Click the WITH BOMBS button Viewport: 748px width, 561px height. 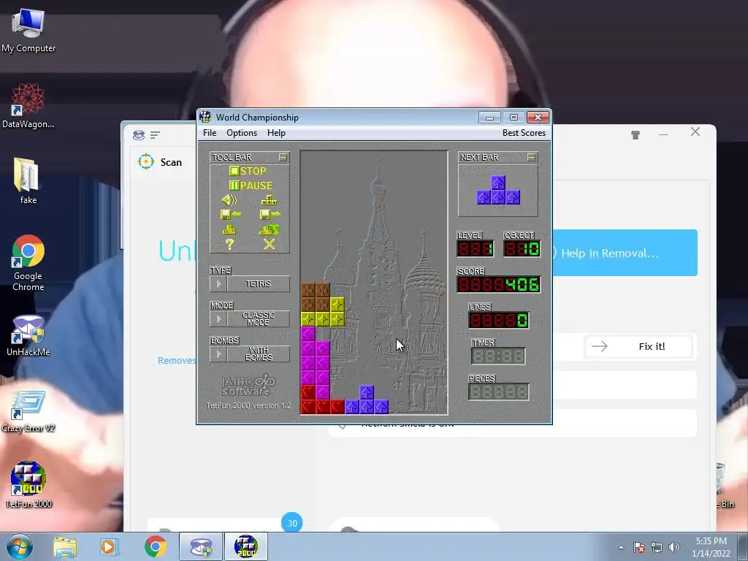(258, 354)
